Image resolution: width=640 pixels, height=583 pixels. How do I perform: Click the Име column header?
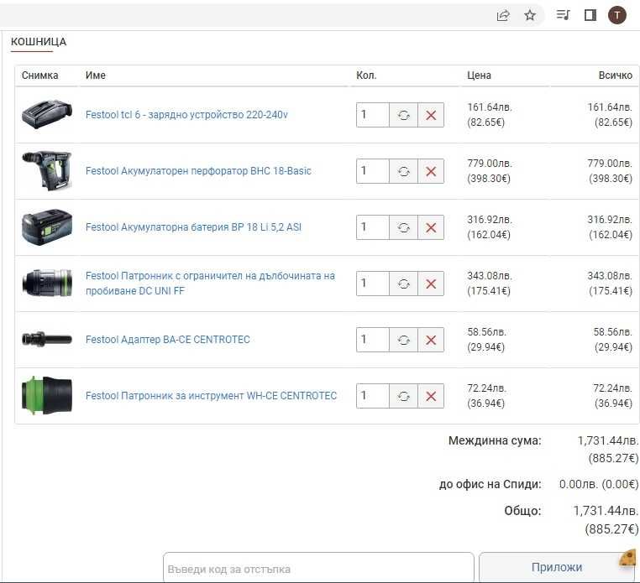[96, 75]
